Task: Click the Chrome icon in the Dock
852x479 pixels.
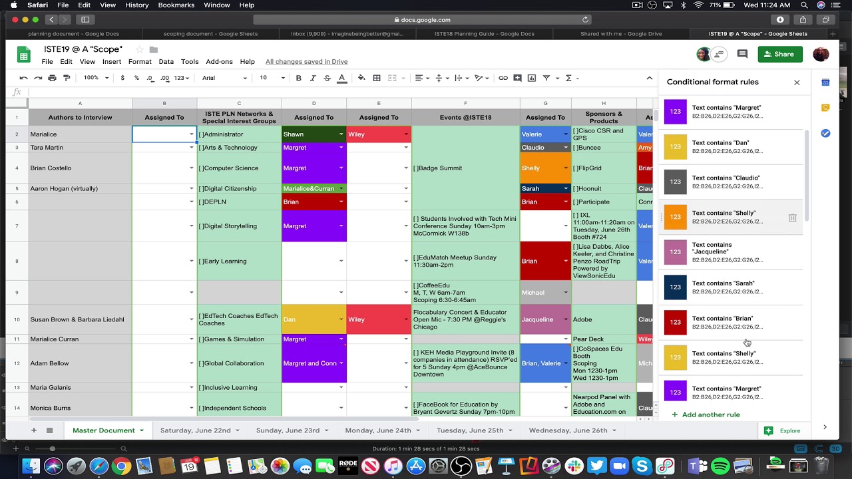Action: pyautogui.click(x=121, y=466)
